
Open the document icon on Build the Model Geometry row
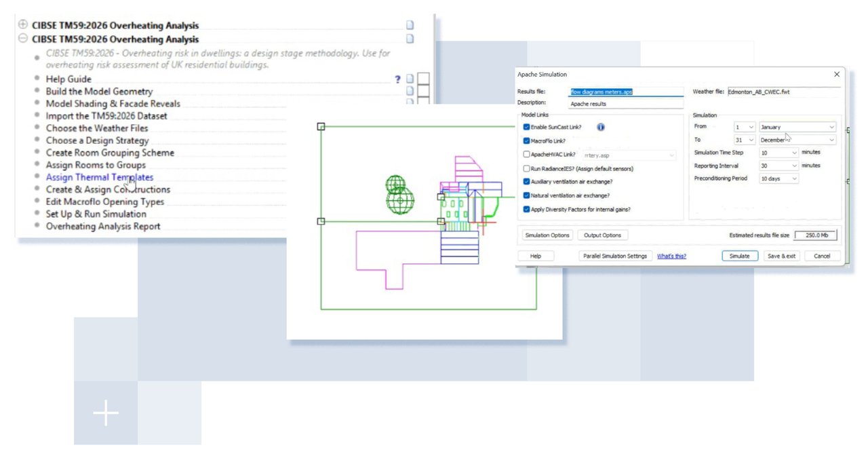tap(410, 91)
